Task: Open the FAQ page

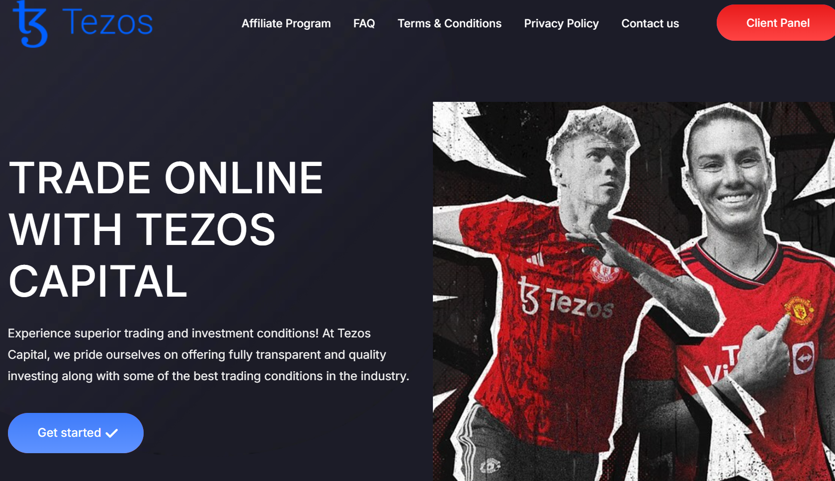Action: 364,23
